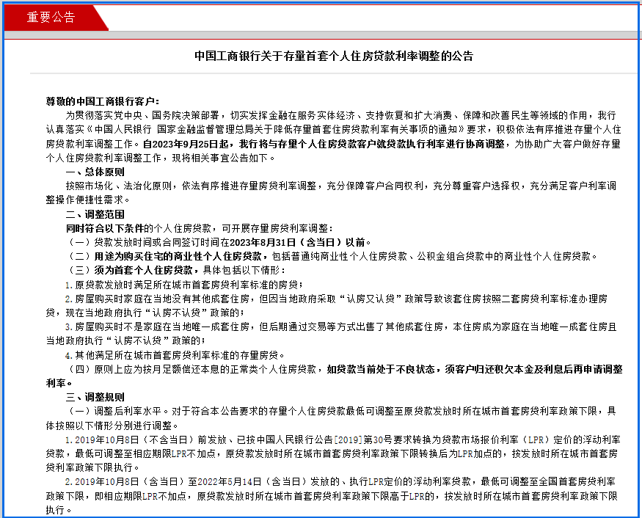The image size is (642, 518).
Task: Click the bold text 如贷款当前处于不良状态
Action: pos(380,369)
